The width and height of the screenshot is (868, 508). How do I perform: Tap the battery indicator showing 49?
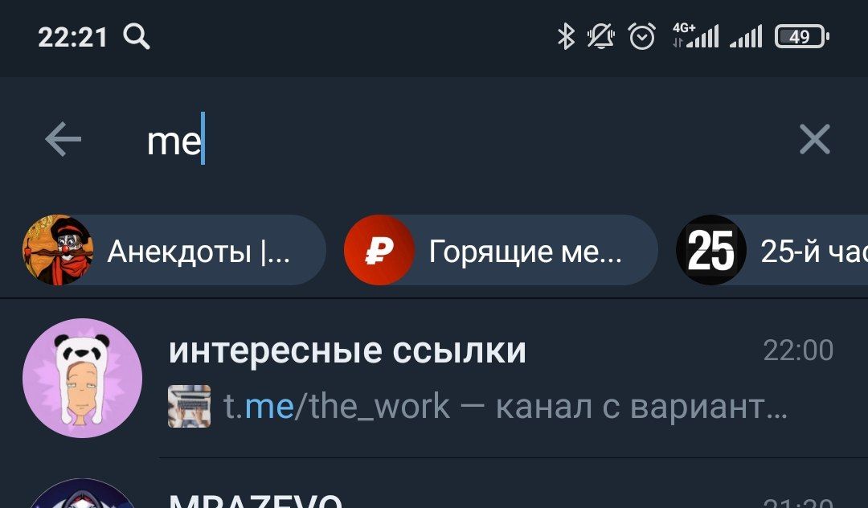(801, 37)
